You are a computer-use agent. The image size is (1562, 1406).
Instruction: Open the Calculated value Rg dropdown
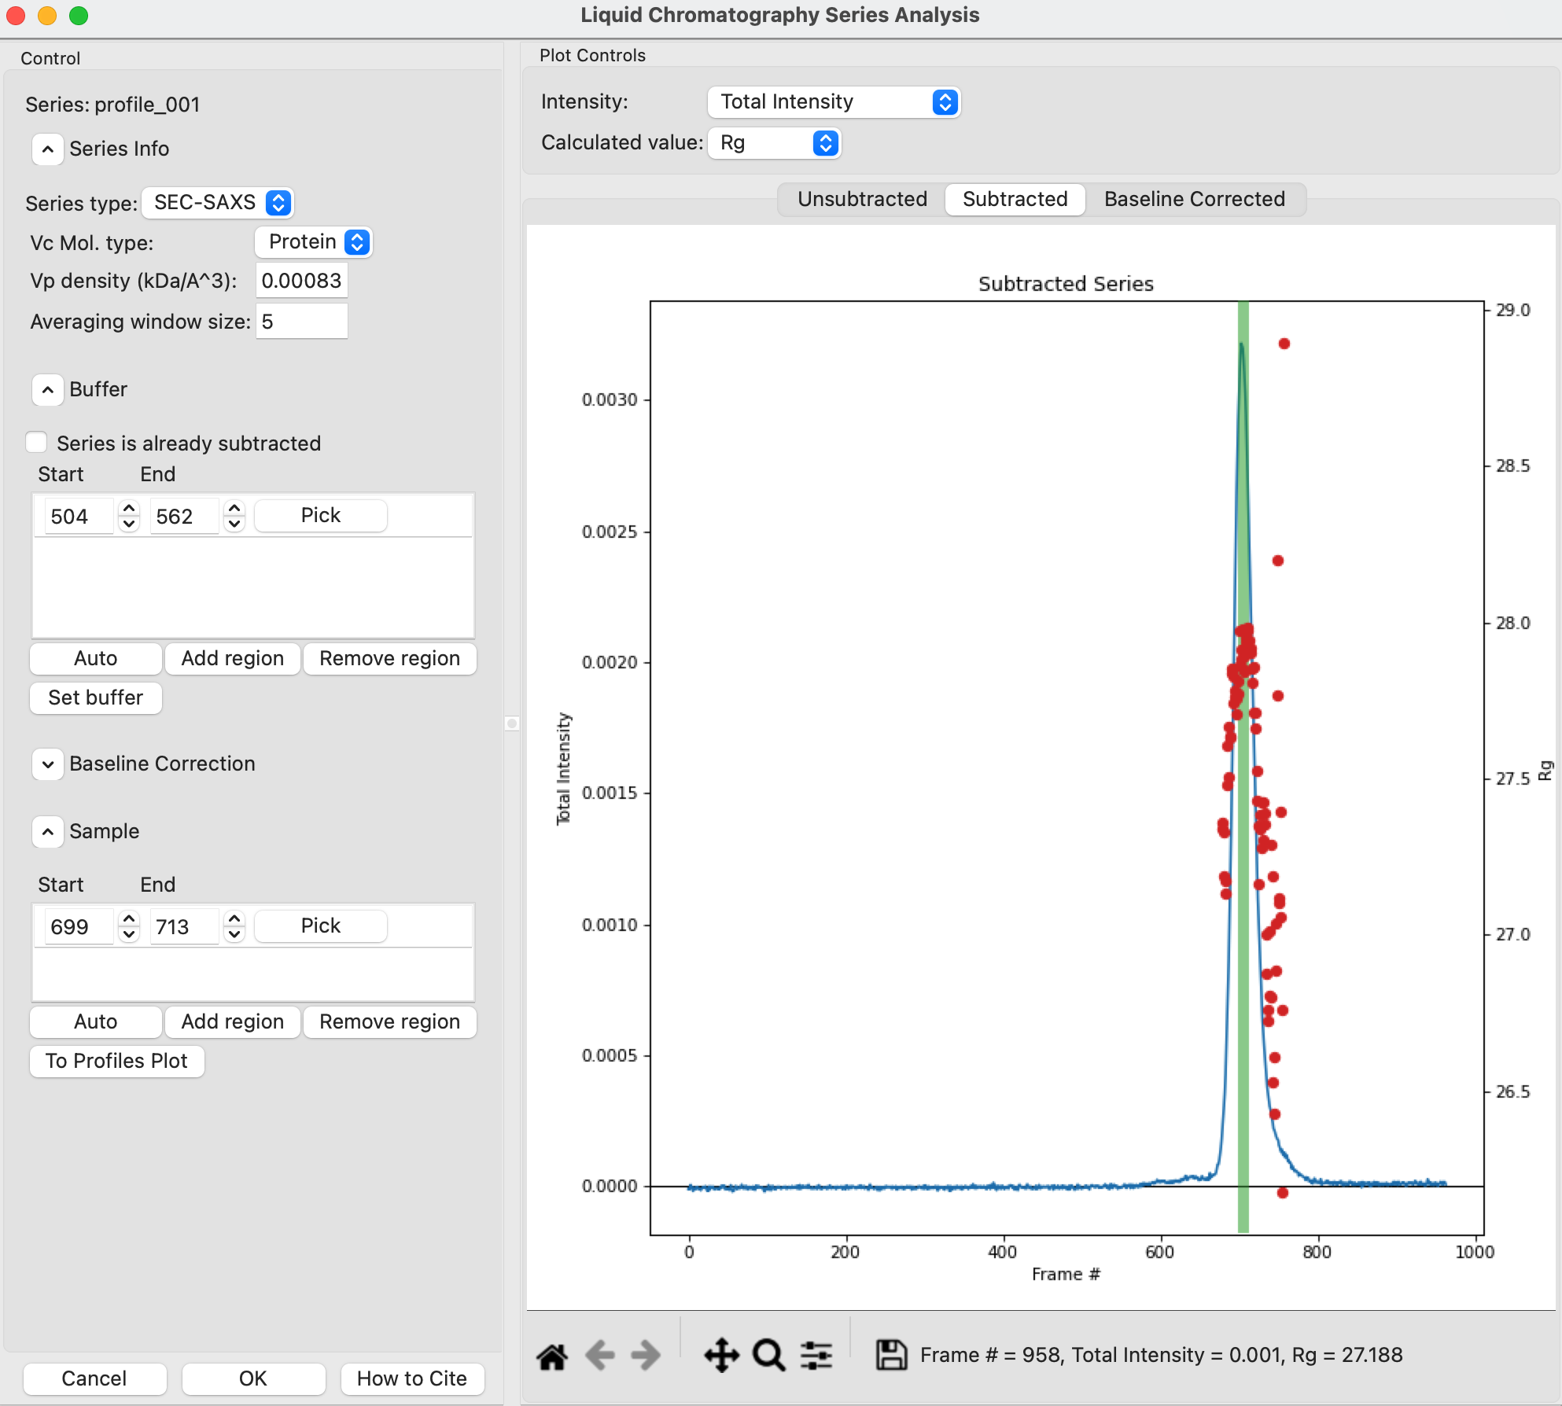[x=774, y=143]
